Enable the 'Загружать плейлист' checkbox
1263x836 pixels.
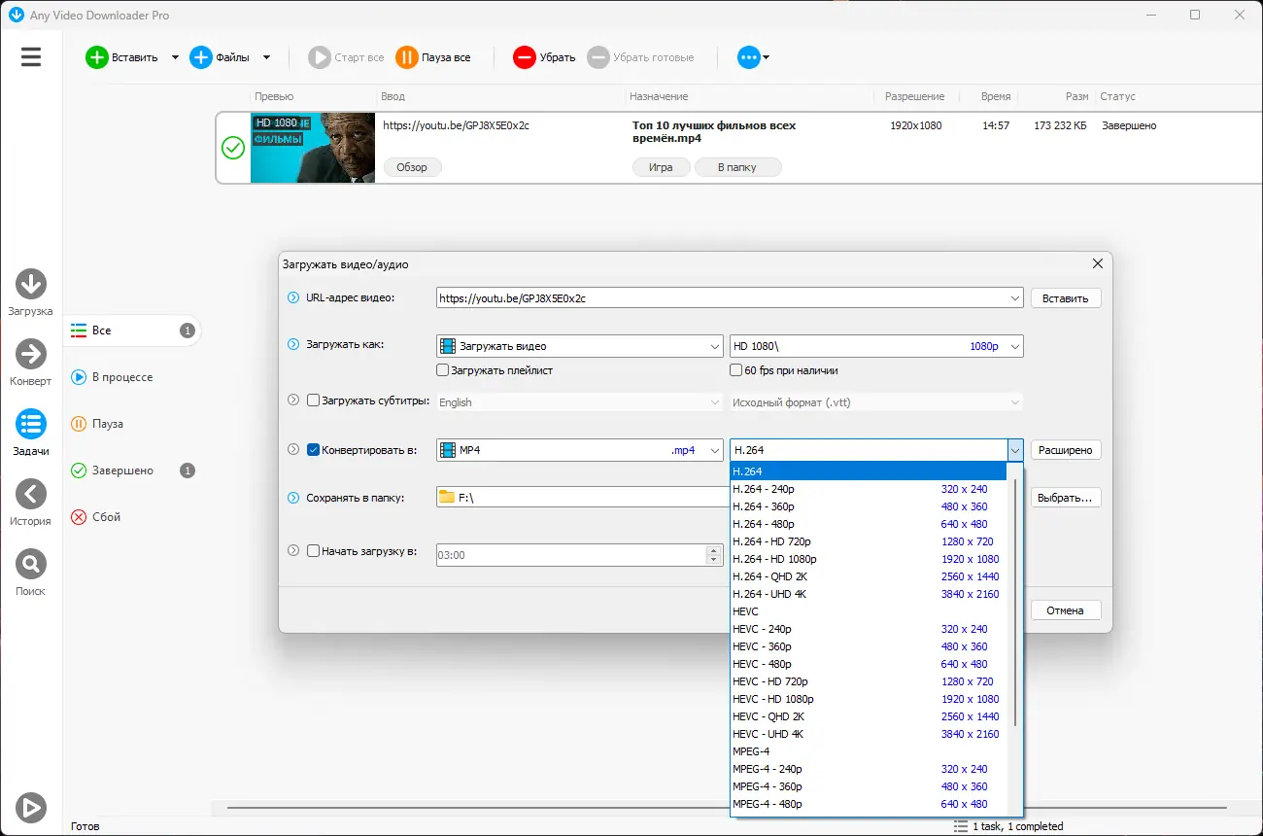(x=443, y=370)
